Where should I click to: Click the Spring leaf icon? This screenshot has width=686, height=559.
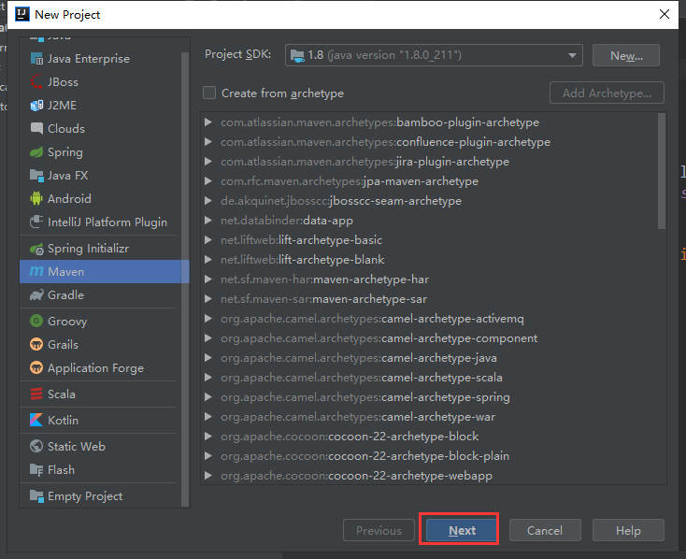click(x=36, y=151)
